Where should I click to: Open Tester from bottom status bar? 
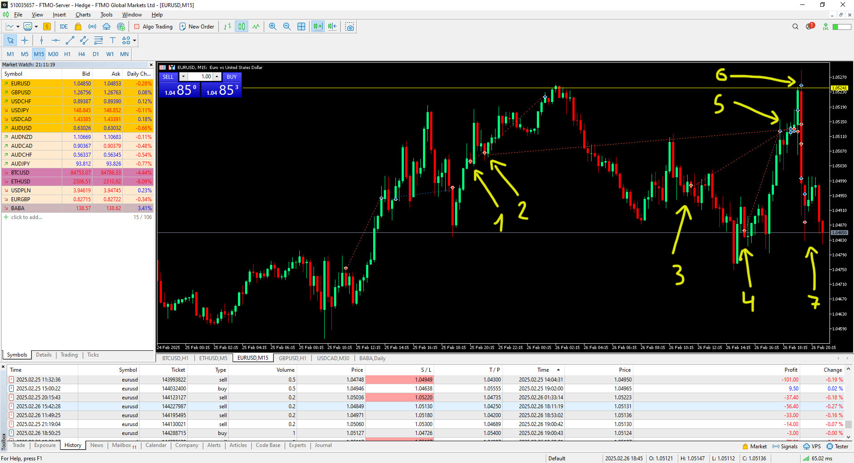pyautogui.click(x=837, y=447)
